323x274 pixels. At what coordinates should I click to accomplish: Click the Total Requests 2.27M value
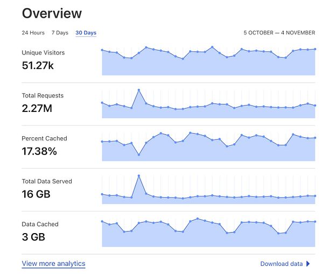point(37,109)
